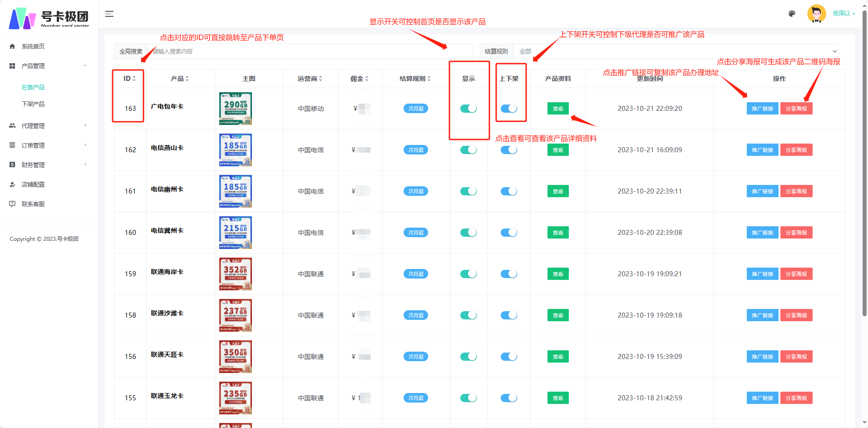Open 订单管理 label in the sidebar
This screenshot has width=868, height=428.
pyautogui.click(x=33, y=145)
